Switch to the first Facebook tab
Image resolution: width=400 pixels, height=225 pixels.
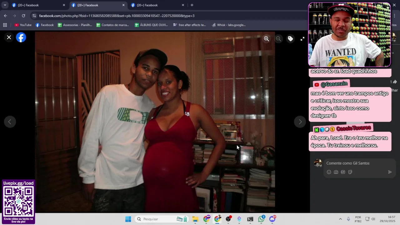37,5
